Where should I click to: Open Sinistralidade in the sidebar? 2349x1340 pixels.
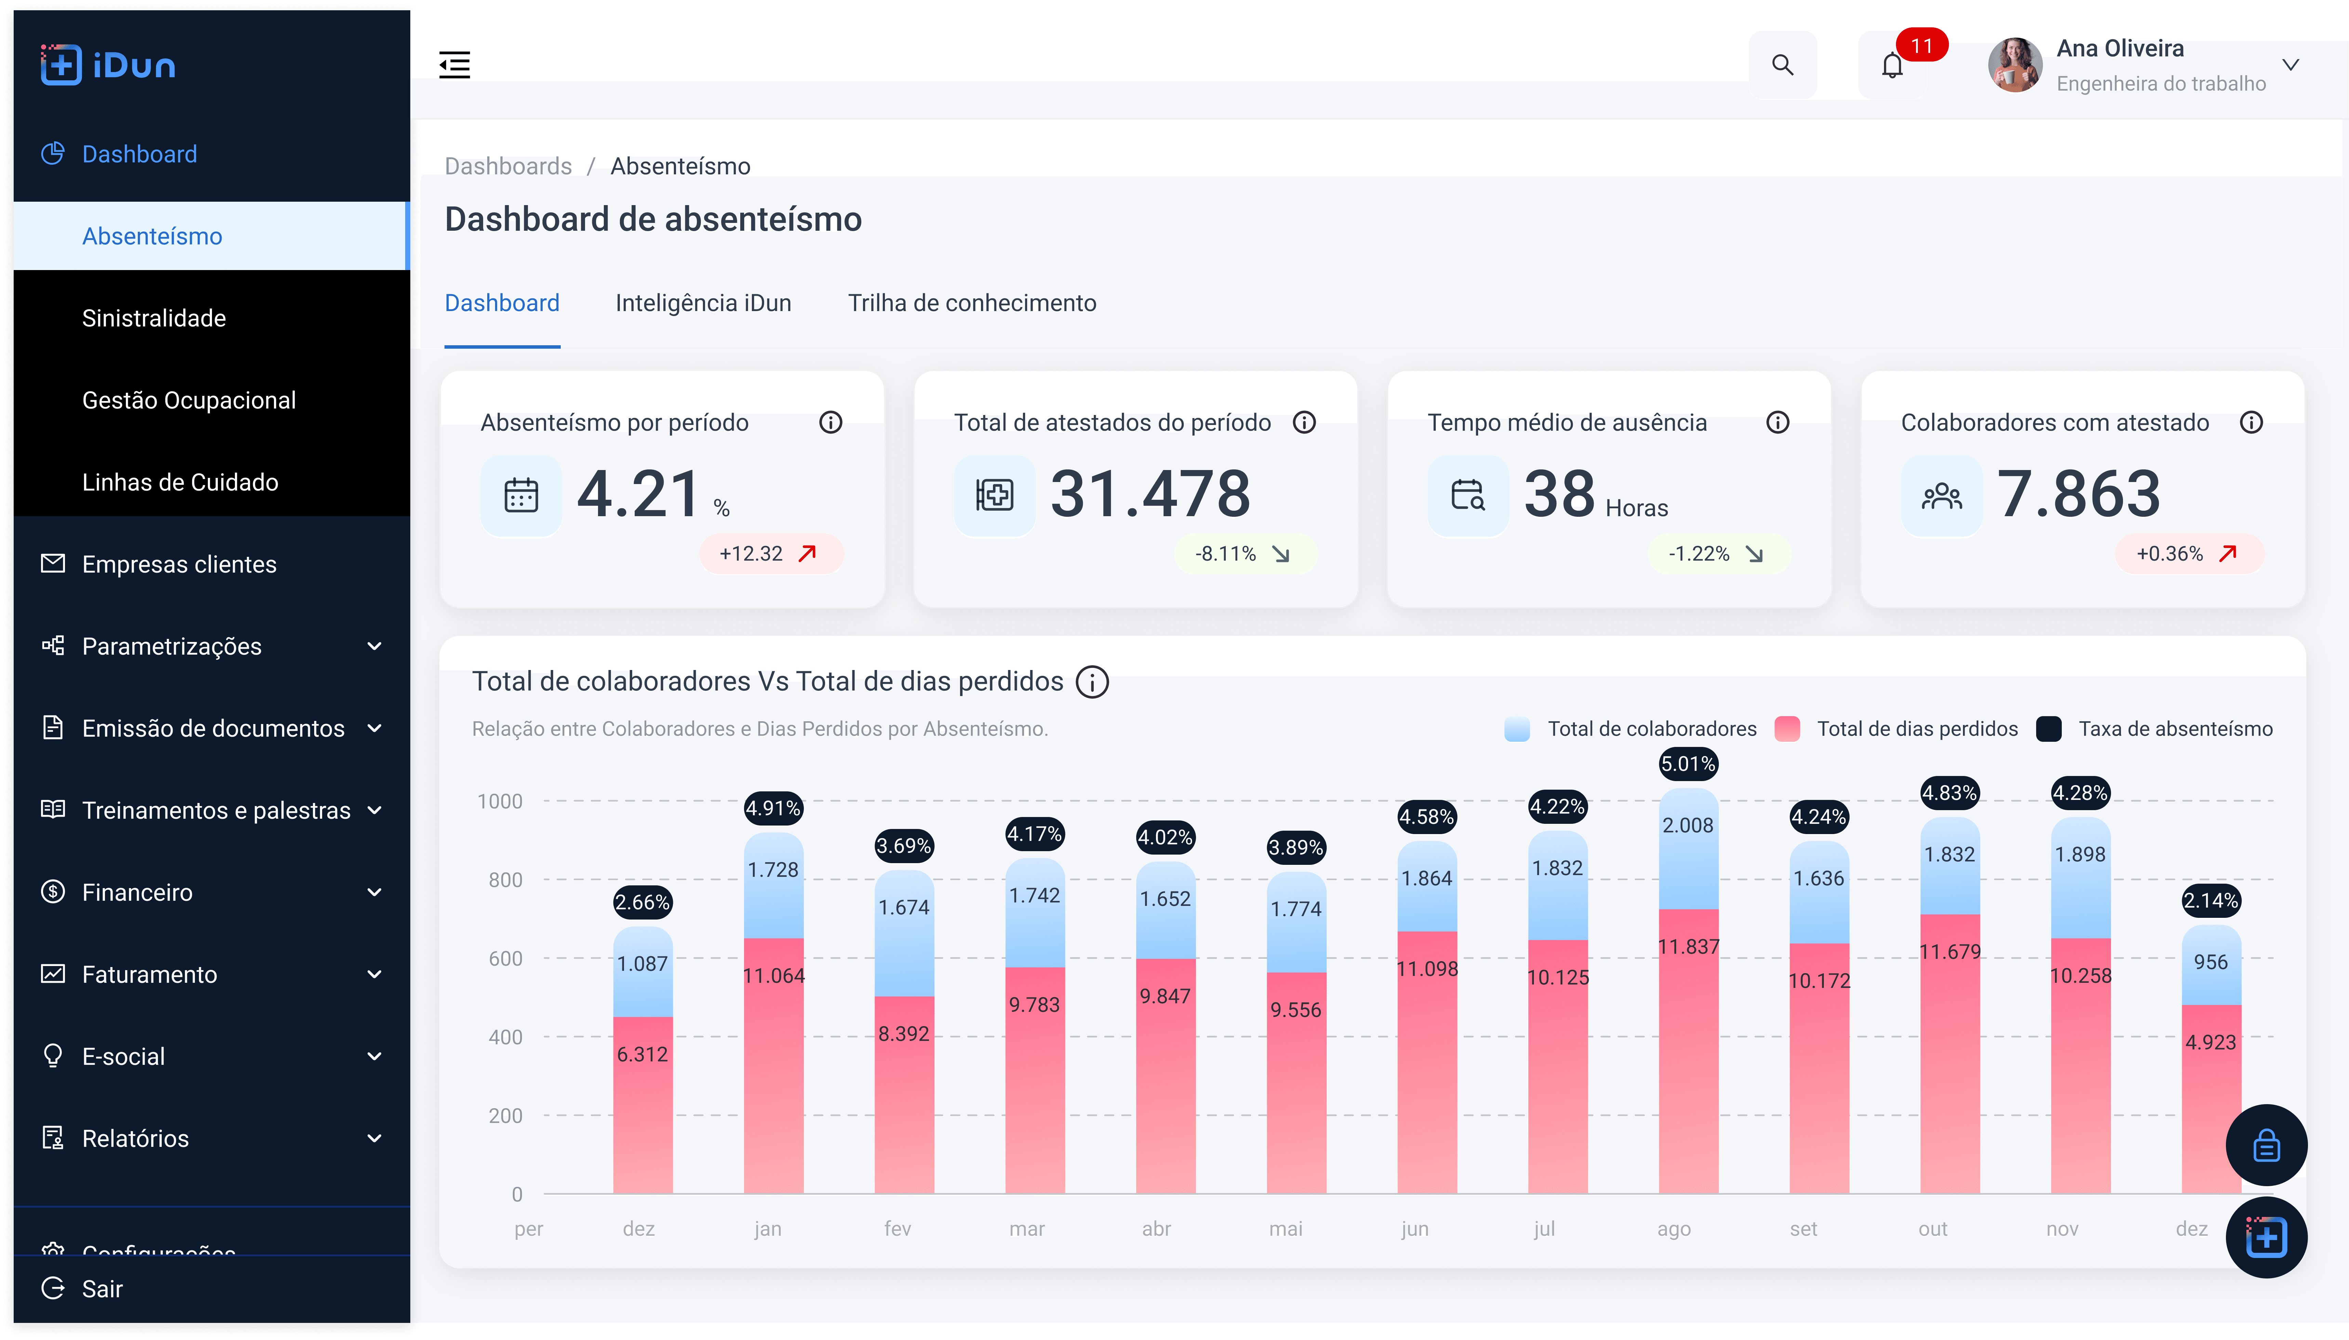[x=212, y=319]
